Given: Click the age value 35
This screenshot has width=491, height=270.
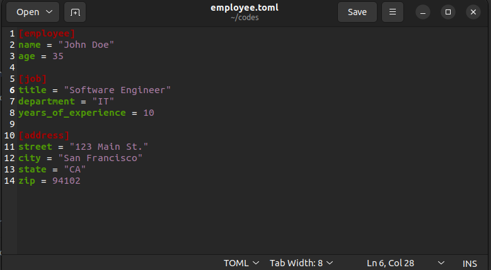Looking at the screenshot, I should tap(57, 56).
